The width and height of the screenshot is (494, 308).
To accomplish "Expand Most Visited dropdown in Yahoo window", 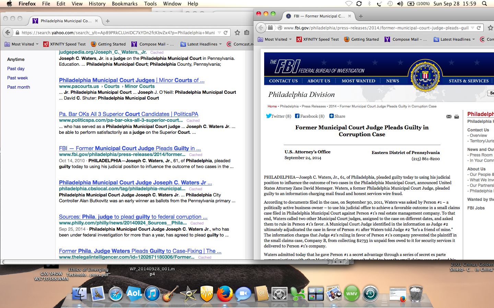I will (37, 44).
